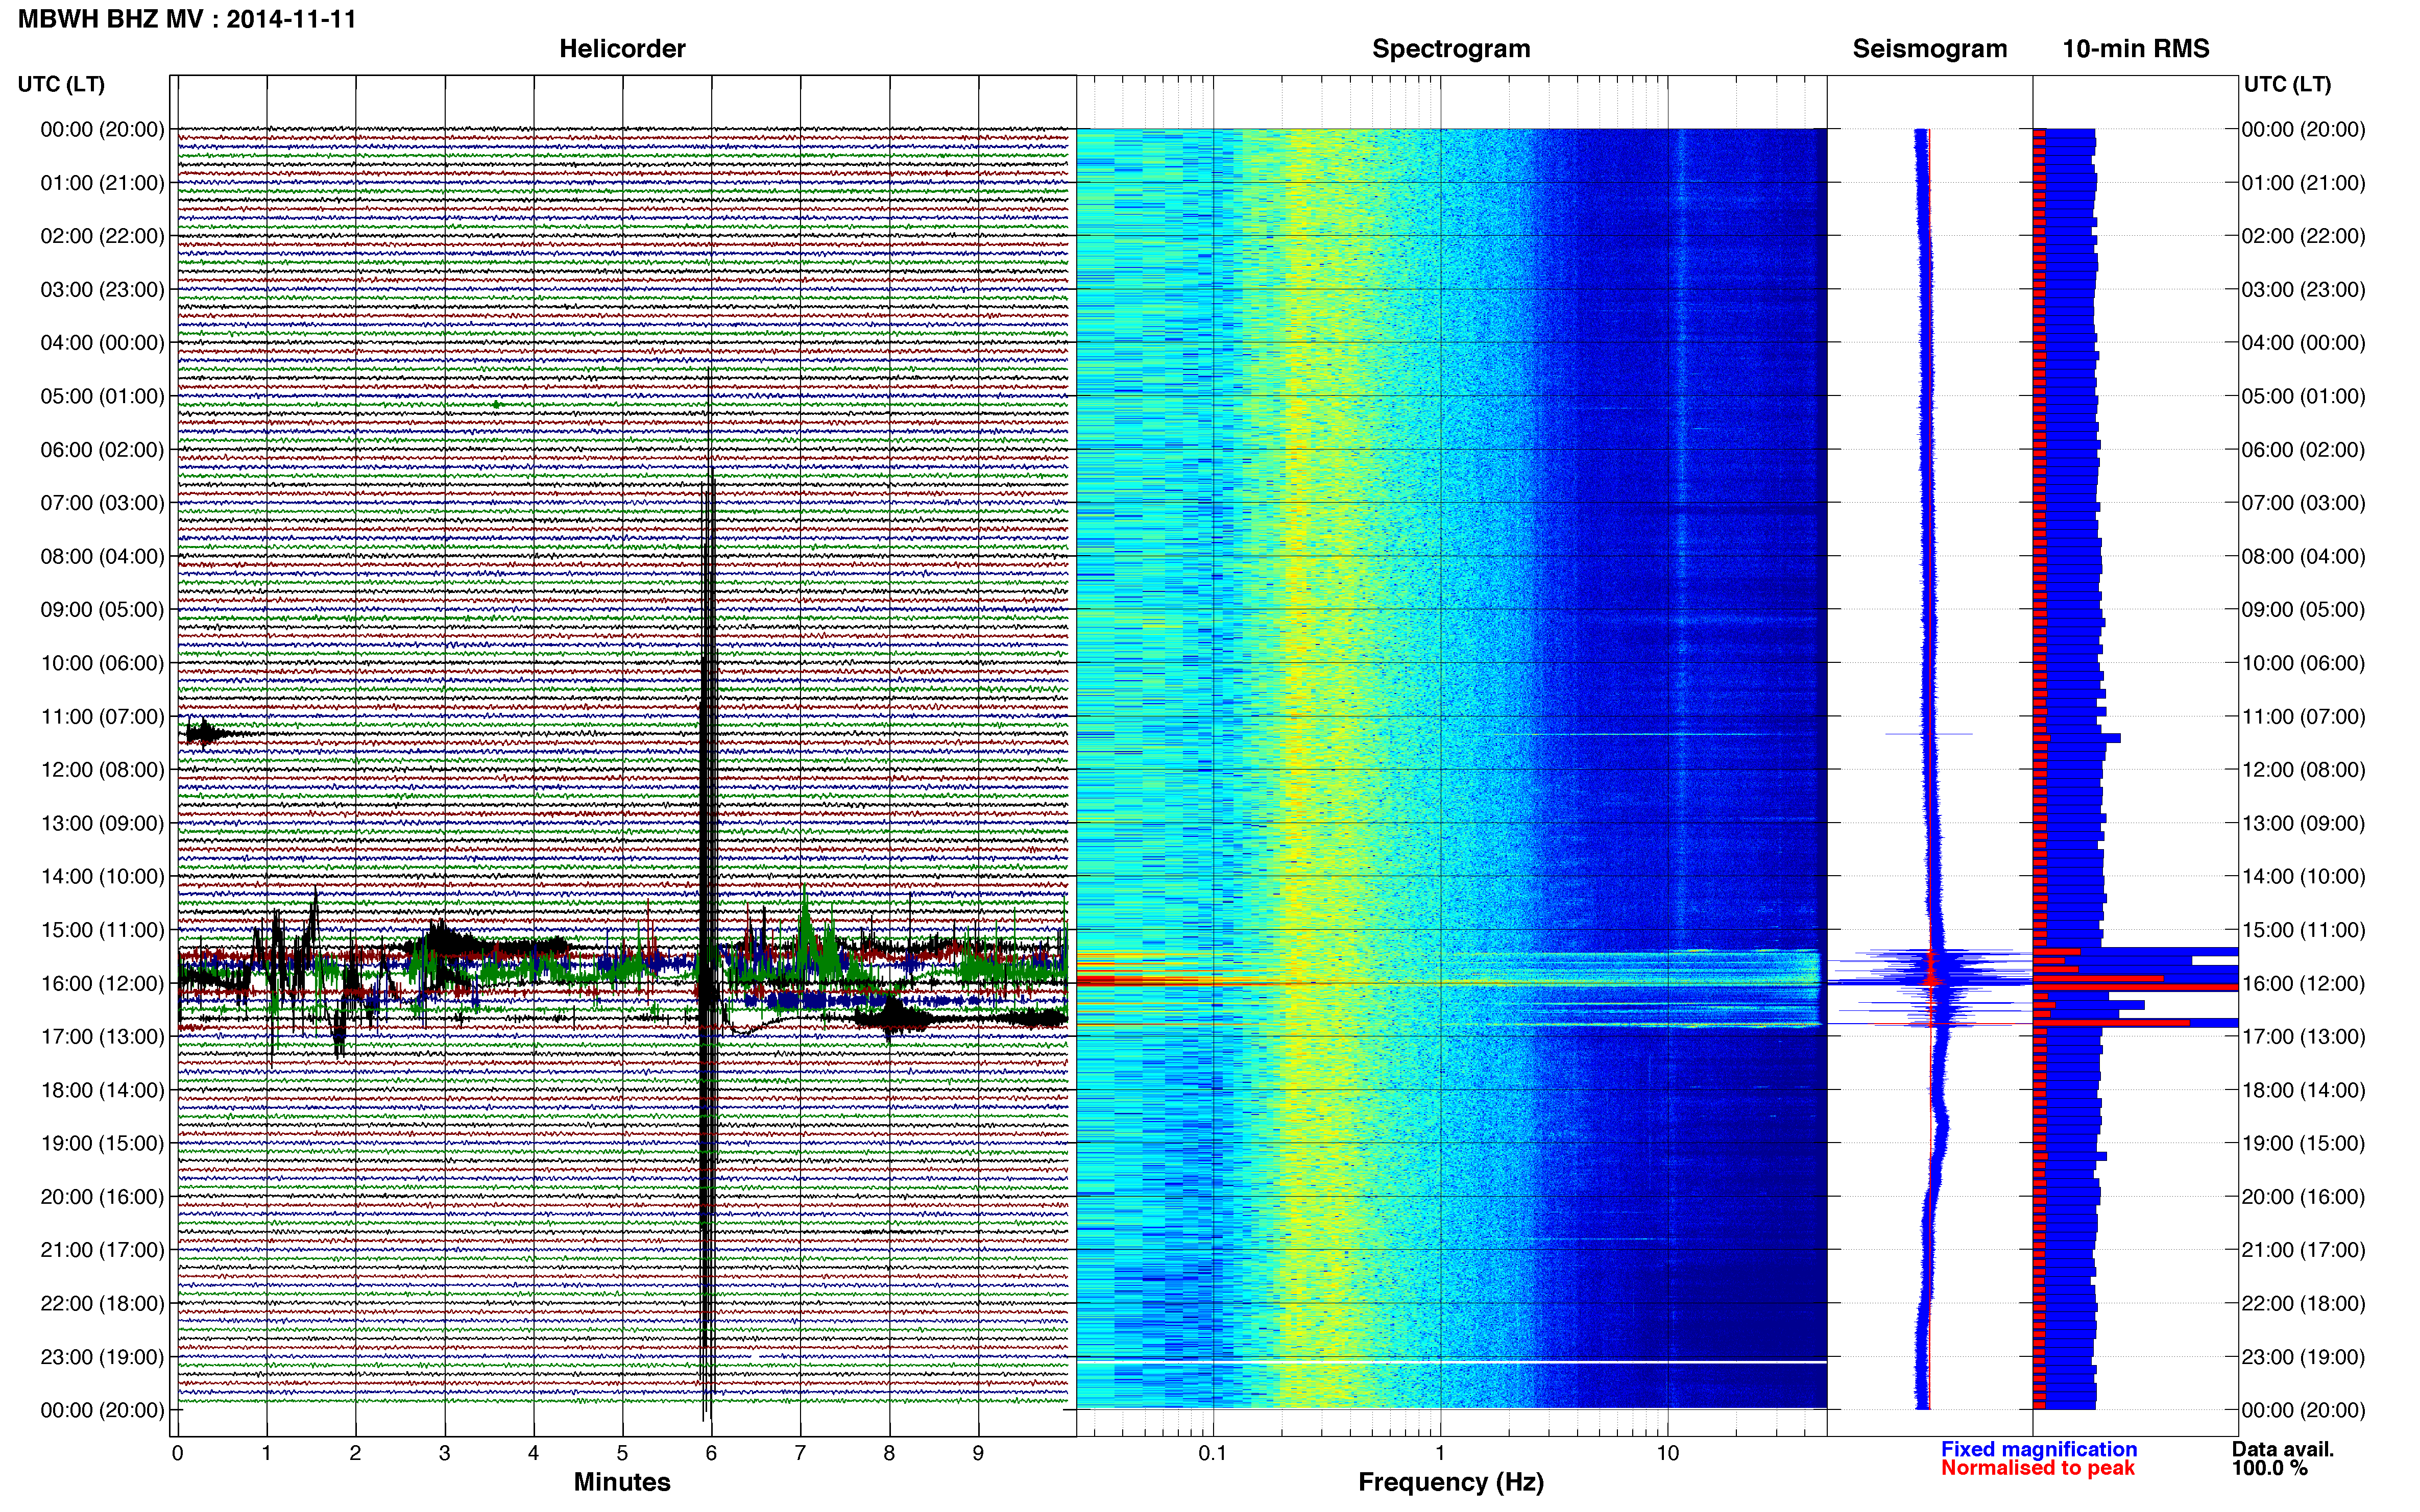Click the minute tick label '0'
Screen dimensions: 2420x1512
(x=177, y=1454)
